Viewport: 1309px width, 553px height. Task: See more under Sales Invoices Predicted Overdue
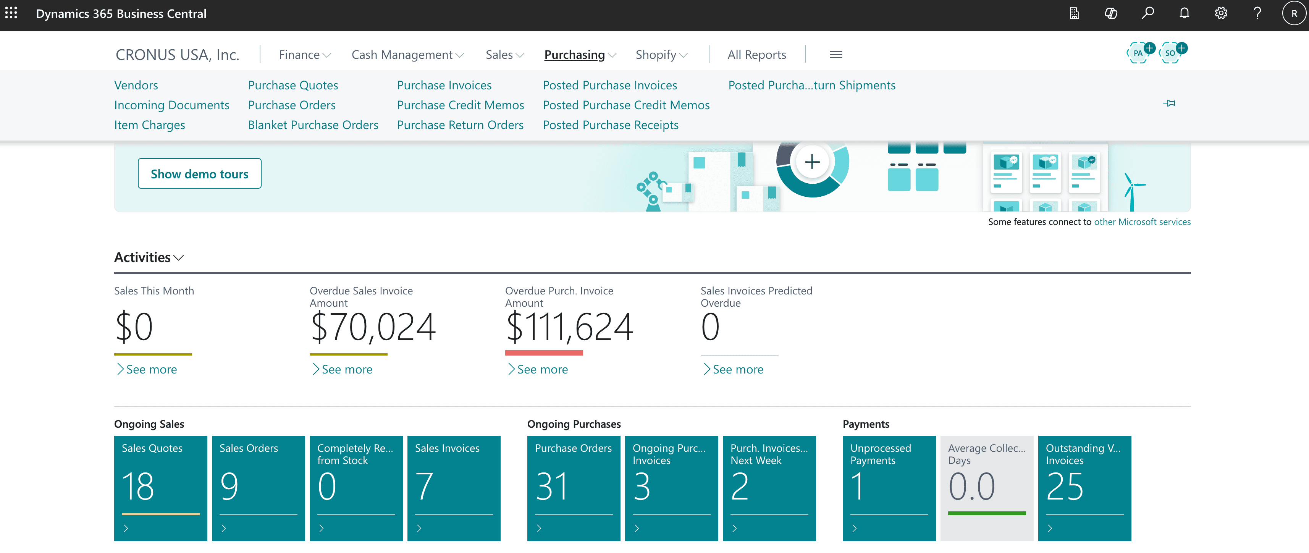click(x=733, y=370)
